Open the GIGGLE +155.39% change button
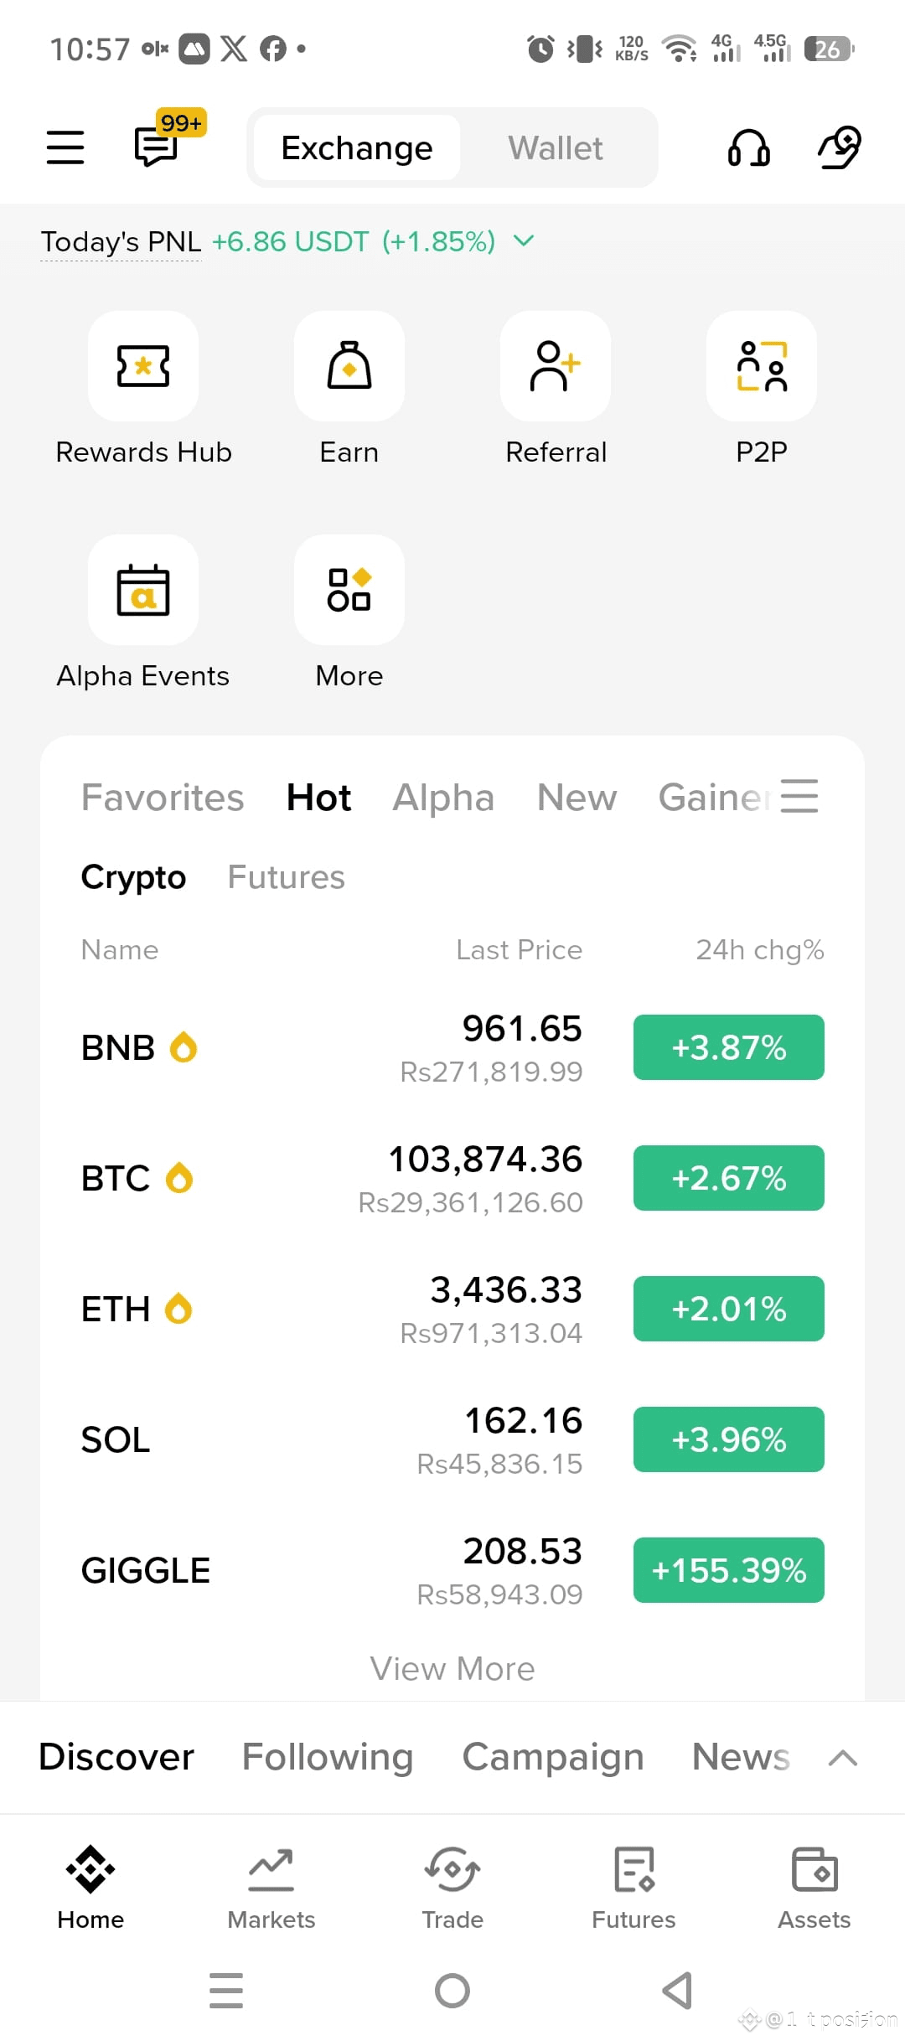The image size is (905, 2041). (x=729, y=1570)
